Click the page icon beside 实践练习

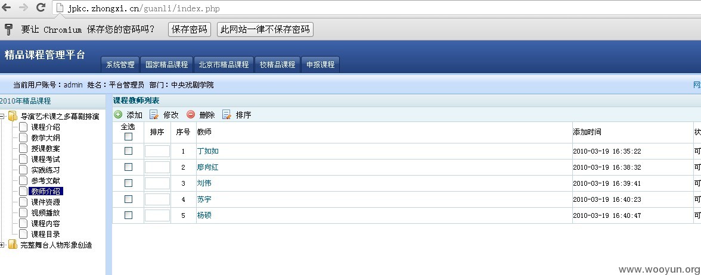(x=24, y=170)
